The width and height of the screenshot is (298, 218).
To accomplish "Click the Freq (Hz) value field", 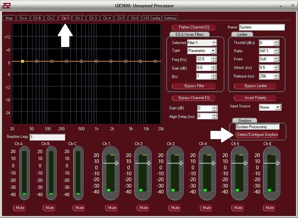I will (204, 59).
